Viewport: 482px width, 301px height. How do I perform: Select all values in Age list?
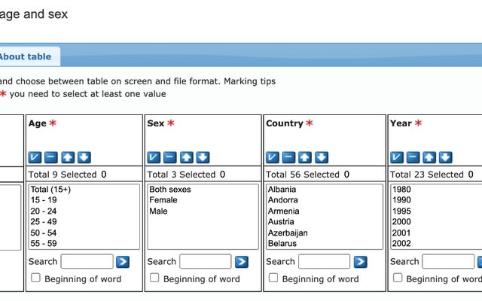point(35,157)
